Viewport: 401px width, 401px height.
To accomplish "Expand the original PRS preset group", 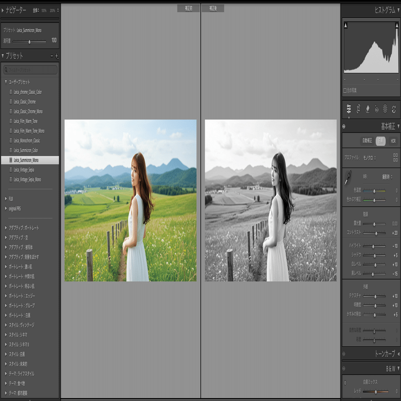I will pyautogui.click(x=6, y=209).
